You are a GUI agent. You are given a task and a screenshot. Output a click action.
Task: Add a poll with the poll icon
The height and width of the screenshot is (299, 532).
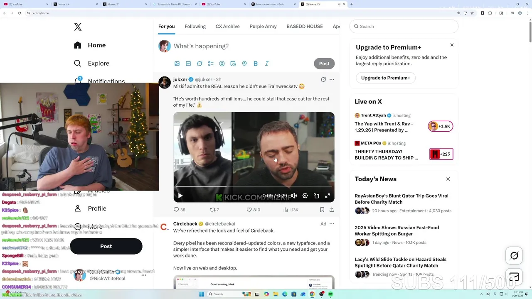point(211,64)
